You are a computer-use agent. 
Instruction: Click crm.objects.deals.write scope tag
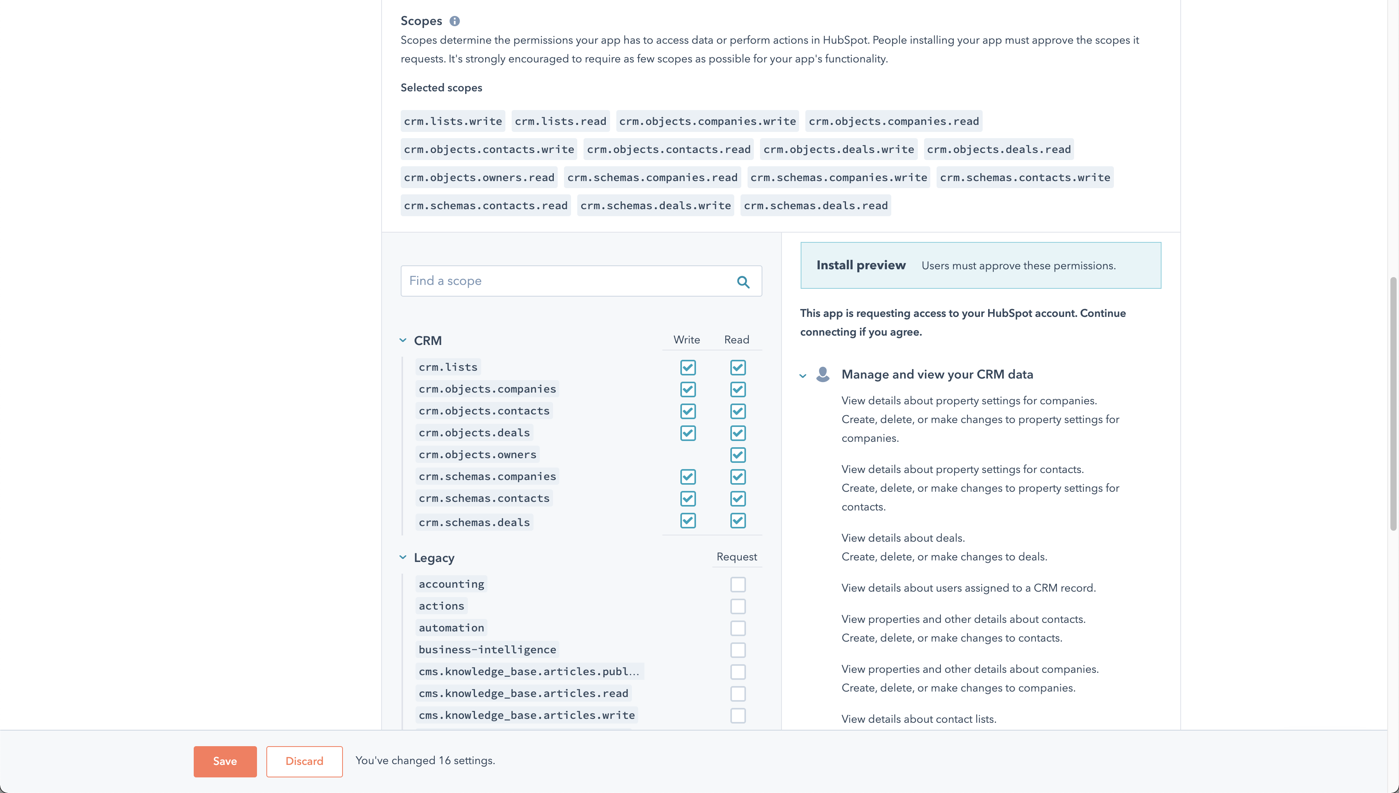point(839,149)
